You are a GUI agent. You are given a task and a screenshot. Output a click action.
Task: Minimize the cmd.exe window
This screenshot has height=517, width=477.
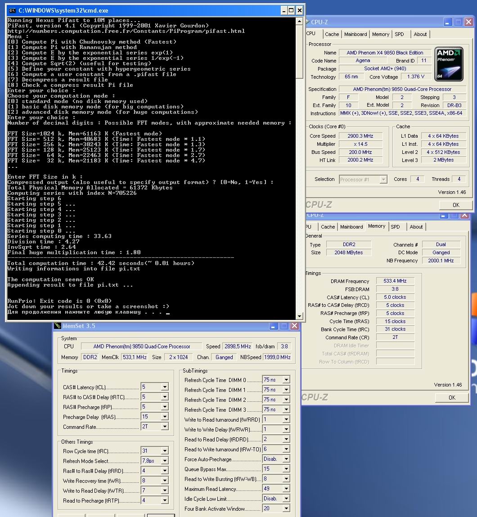[x=284, y=10]
